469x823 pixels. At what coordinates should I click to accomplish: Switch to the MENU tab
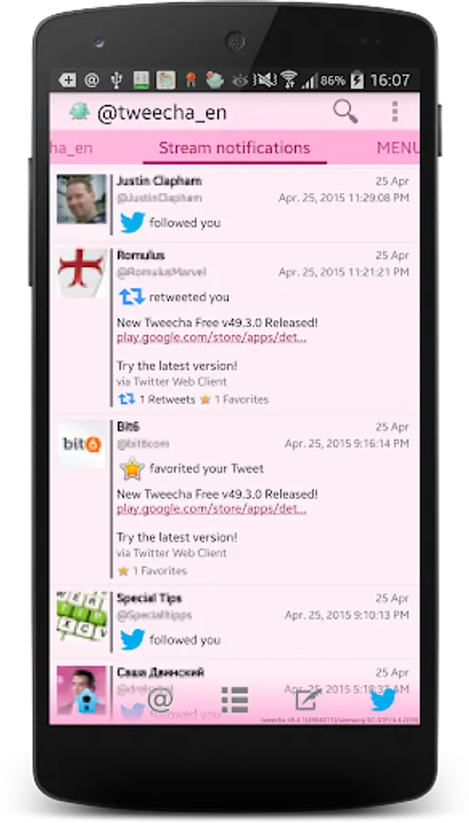(x=397, y=148)
